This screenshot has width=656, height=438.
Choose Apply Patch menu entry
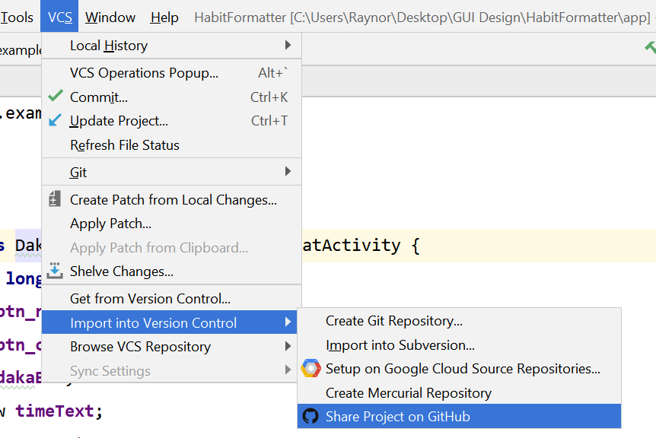coord(110,224)
